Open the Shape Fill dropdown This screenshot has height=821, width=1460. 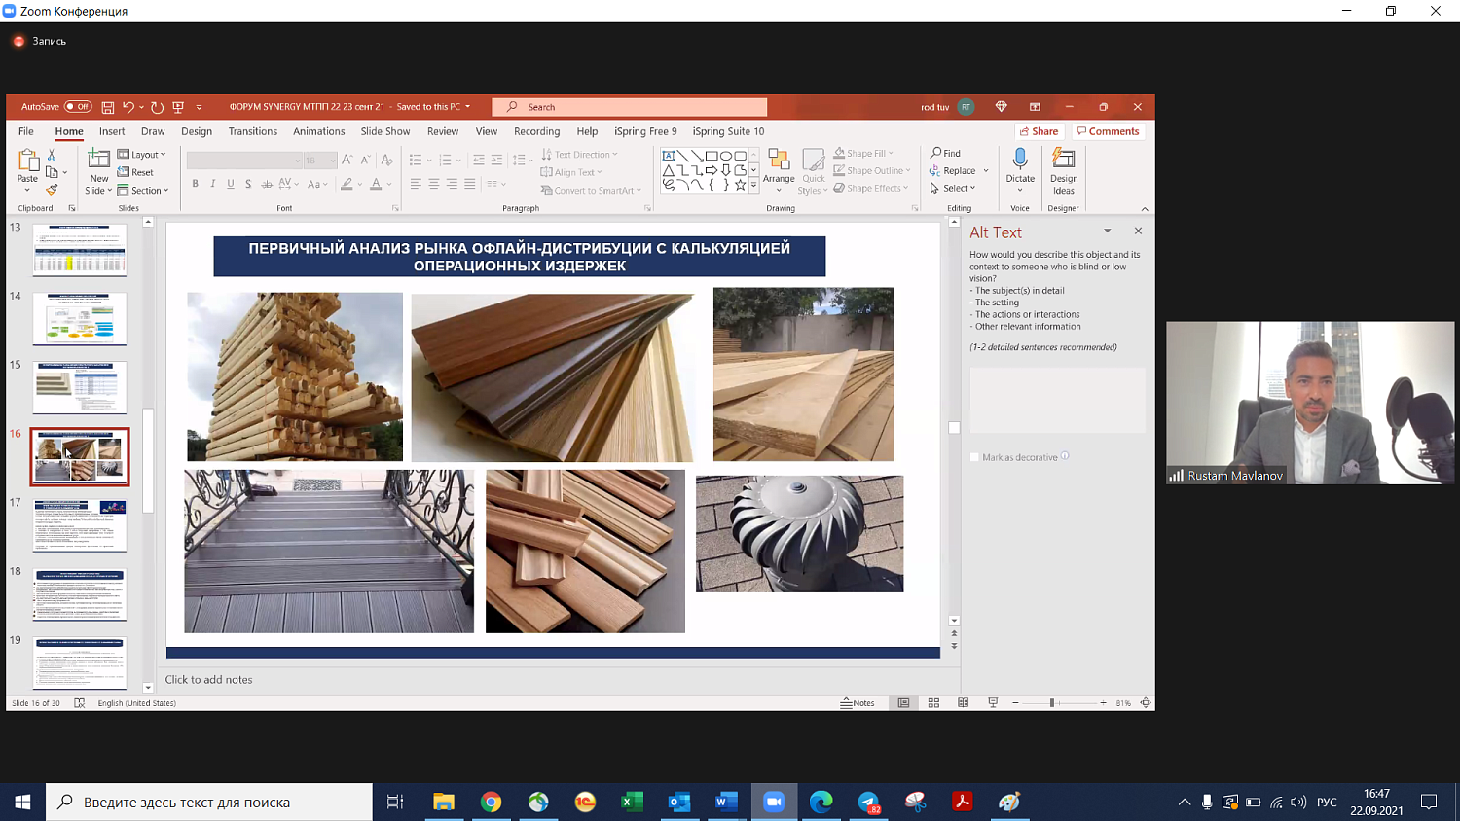864,154
